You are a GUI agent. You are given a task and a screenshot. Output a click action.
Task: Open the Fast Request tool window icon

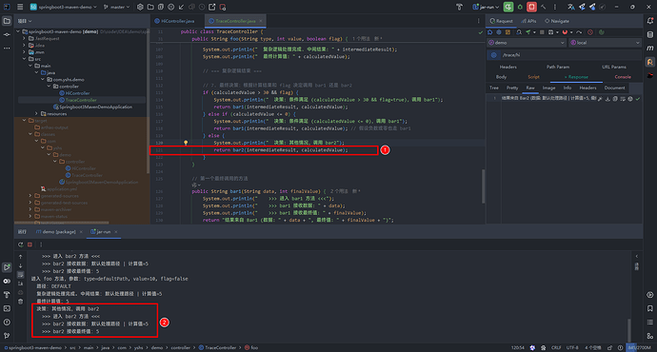[x=650, y=62]
